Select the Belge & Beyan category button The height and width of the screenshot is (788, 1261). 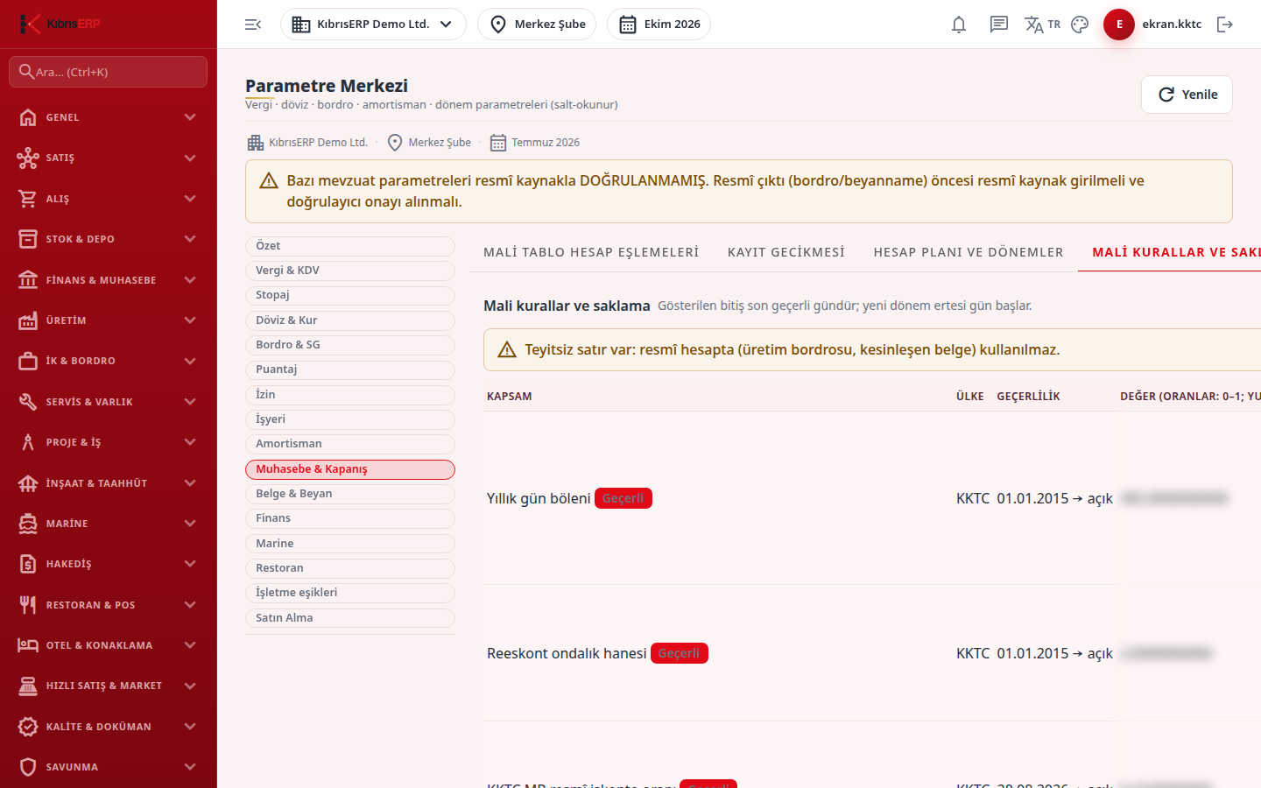tap(350, 494)
